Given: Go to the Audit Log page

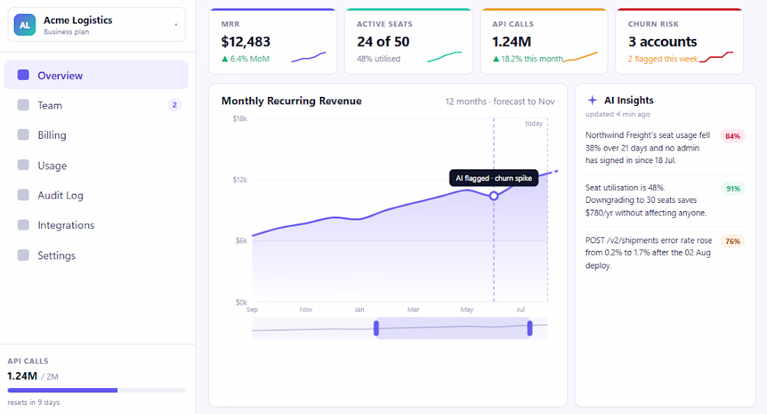Looking at the screenshot, I should (96, 195).
